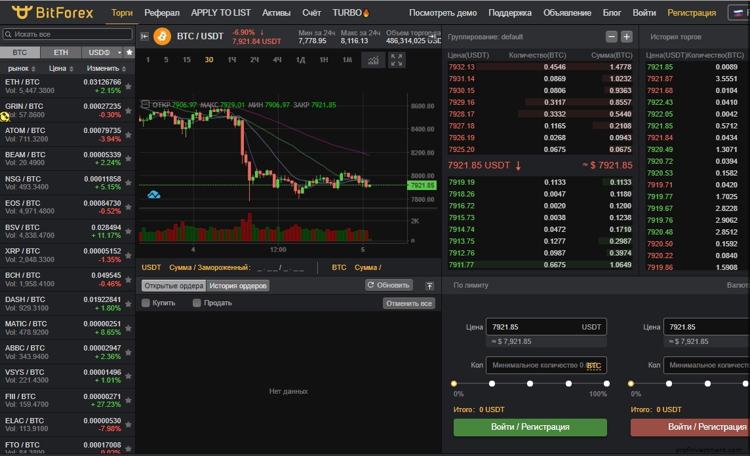Viewport: 750px width, 456px height.
Task: Favorite the NSG / BTC pair star
Action: [128, 183]
